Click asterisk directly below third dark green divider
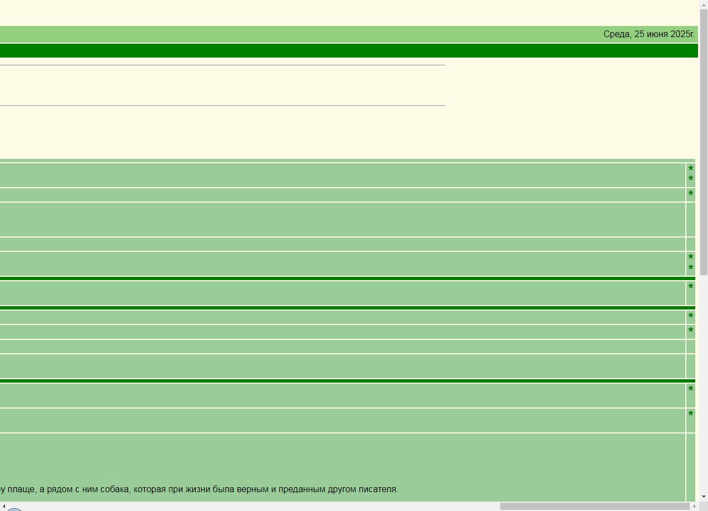 [690, 390]
